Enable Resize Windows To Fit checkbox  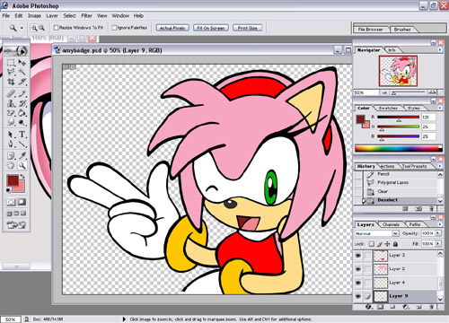pyautogui.click(x=56, y=28)
